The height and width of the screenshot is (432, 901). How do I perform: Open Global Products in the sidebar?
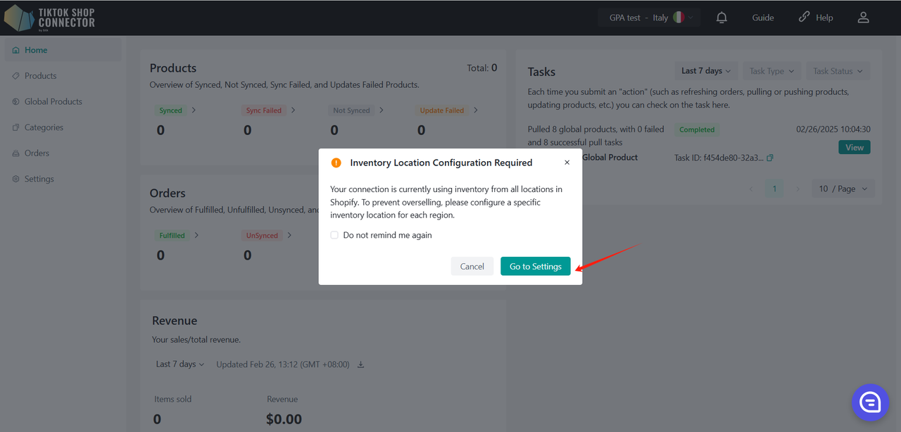53,101
